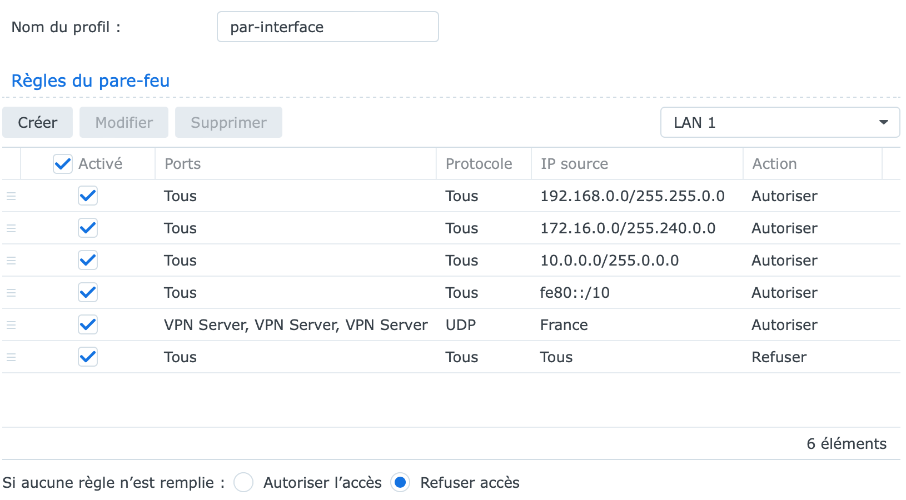Image resolution: width=906 pixels, height=500 pixels.
Task: Click the Action column header
Action: click(812, 164)
